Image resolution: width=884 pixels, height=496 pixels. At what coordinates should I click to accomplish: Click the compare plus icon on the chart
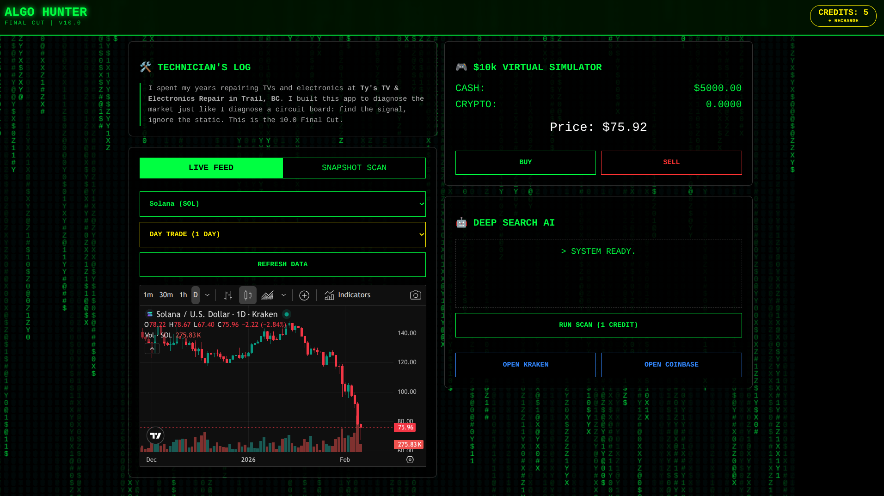tap(304, 295)
